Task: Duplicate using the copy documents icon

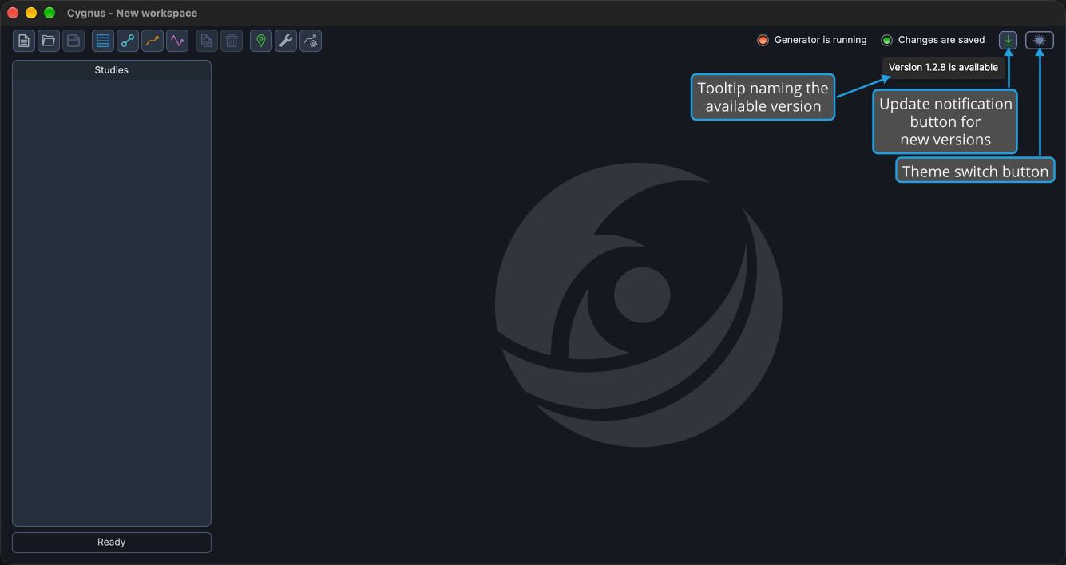Action: [x=207, y=41]
